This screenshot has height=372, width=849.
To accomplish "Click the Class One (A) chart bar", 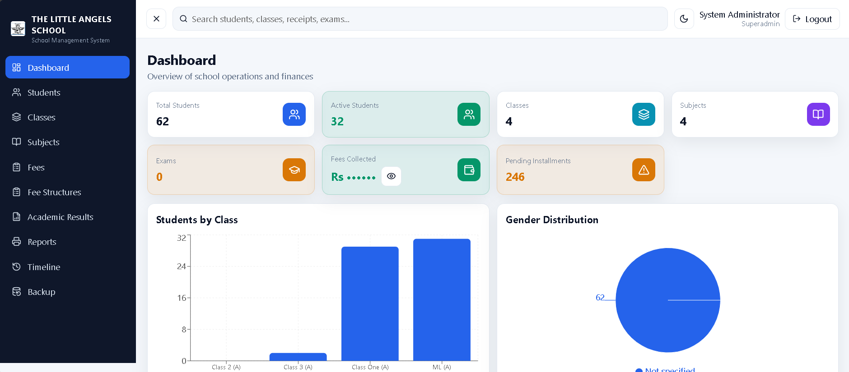I will point(370,303).
